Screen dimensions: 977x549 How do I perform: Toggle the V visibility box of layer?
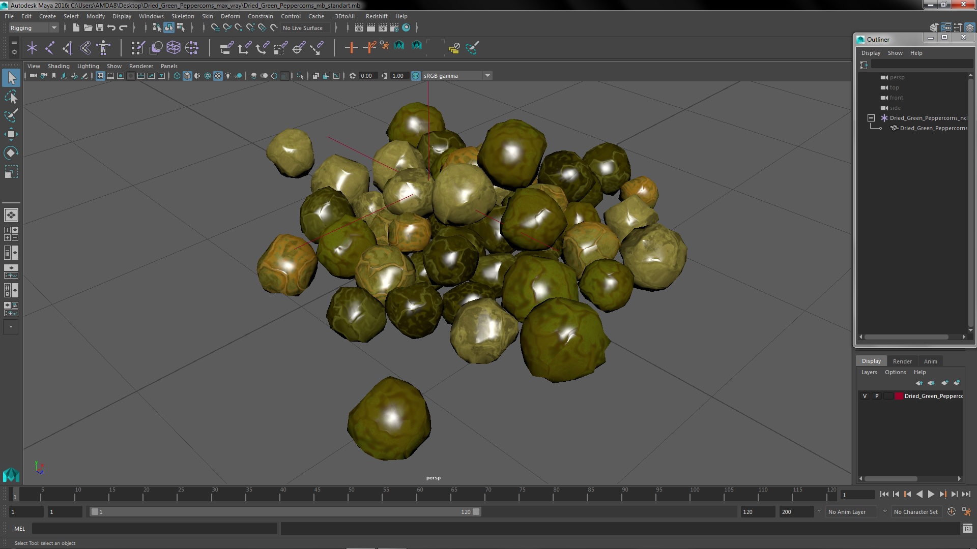[x=865, y=396]
